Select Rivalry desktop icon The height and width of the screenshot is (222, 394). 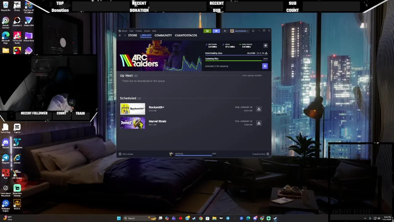click(x=17, y=6)
